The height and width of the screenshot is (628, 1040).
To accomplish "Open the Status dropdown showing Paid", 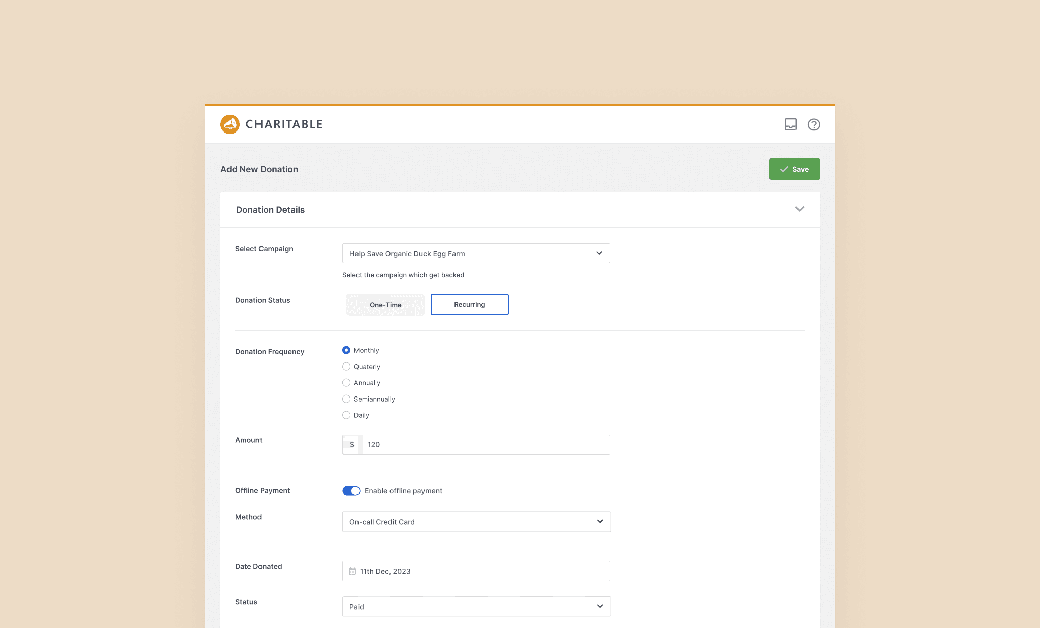I will pyautogui.click(x=476, y=607).
